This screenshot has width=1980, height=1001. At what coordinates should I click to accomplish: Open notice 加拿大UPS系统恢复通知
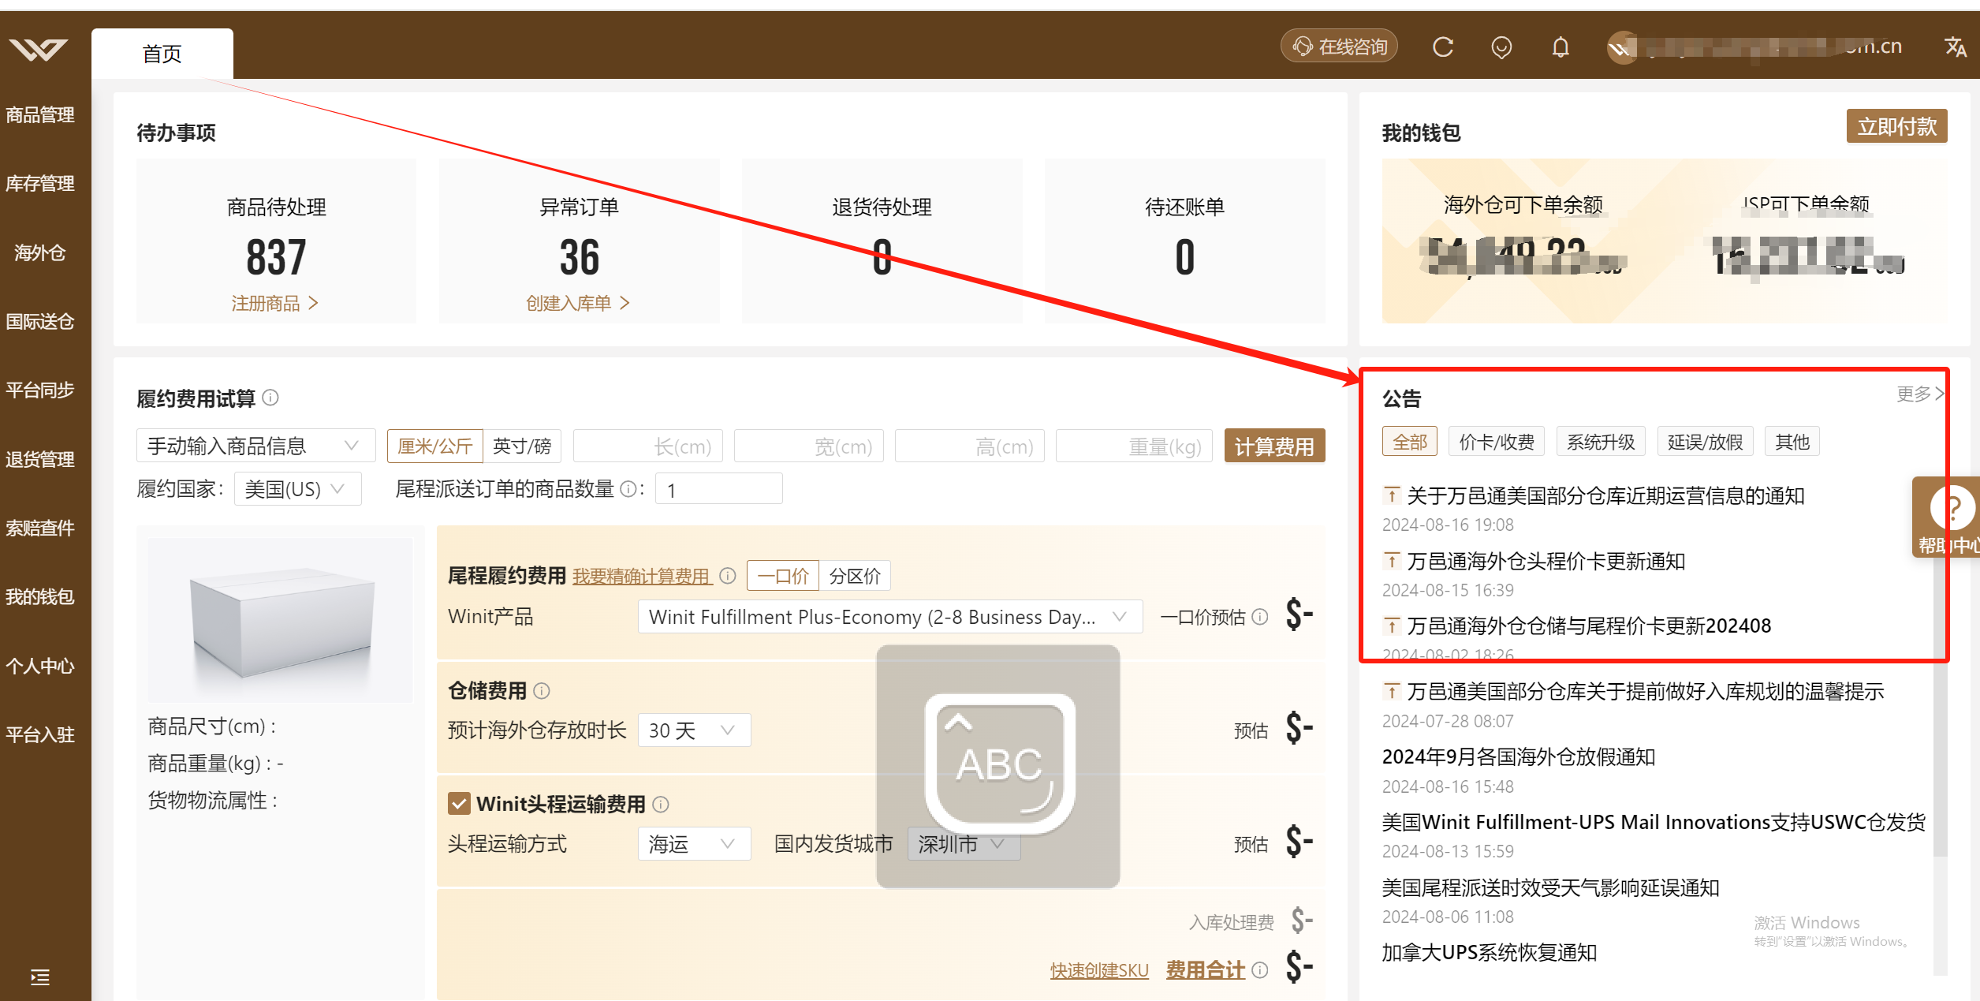pyautogui.click(x=1489, y=953)
